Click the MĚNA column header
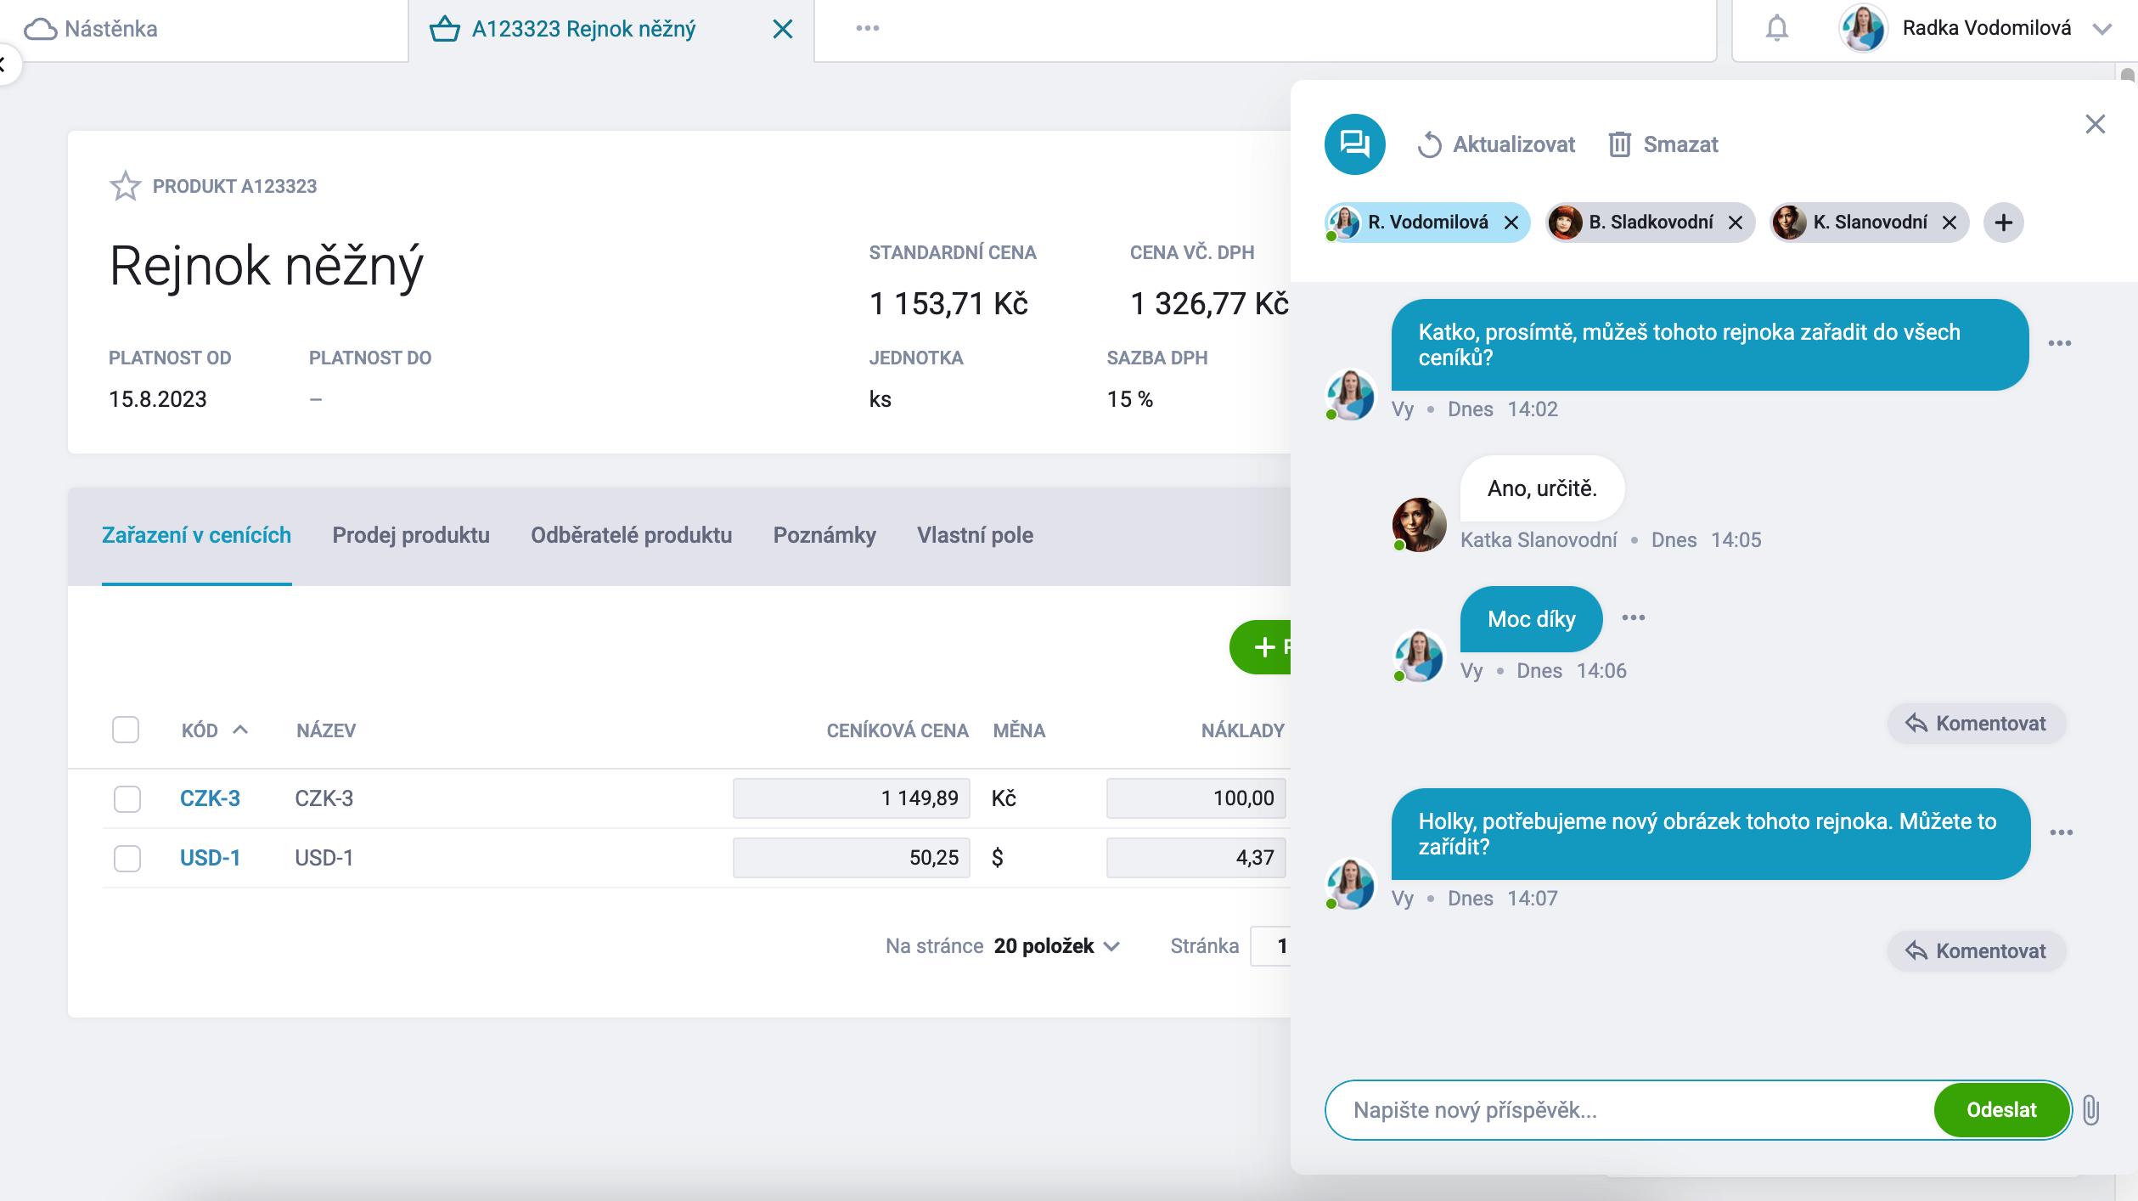The width and height of the screenshot is (2138, 1201). coord(1019,730)
